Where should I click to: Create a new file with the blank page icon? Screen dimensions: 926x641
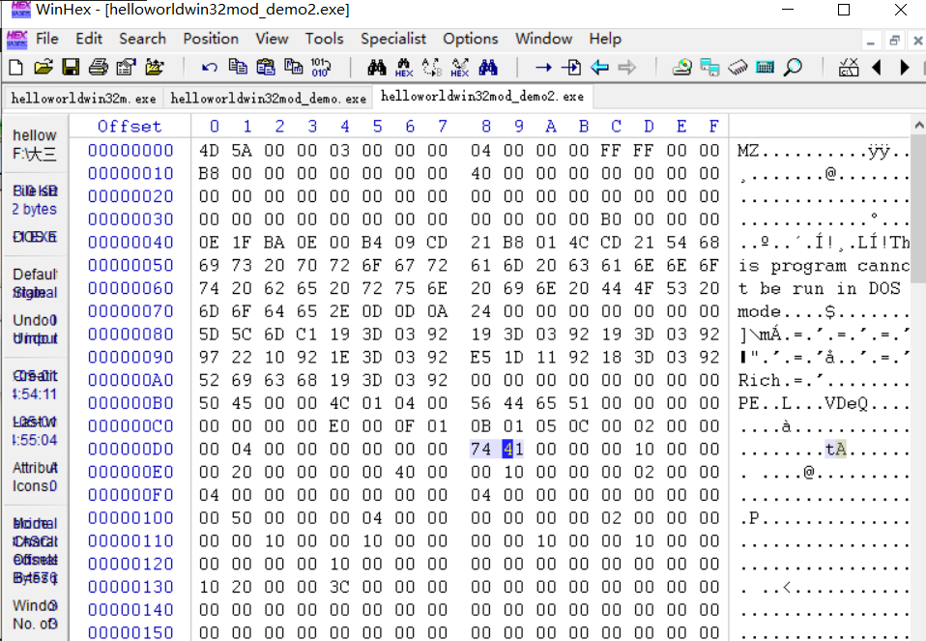pyautogui.click(x=15, y=68)
